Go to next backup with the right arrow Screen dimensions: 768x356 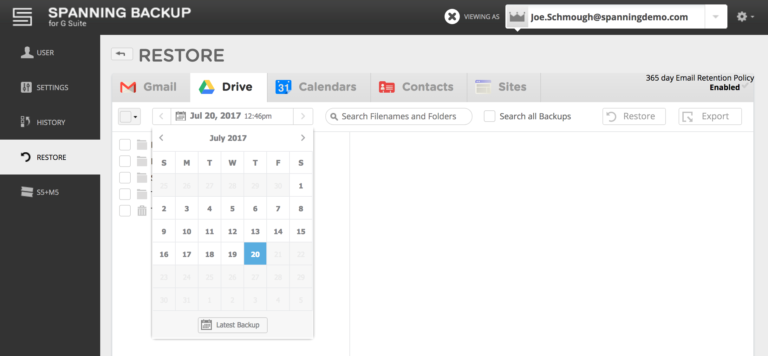tap(303, 116)
